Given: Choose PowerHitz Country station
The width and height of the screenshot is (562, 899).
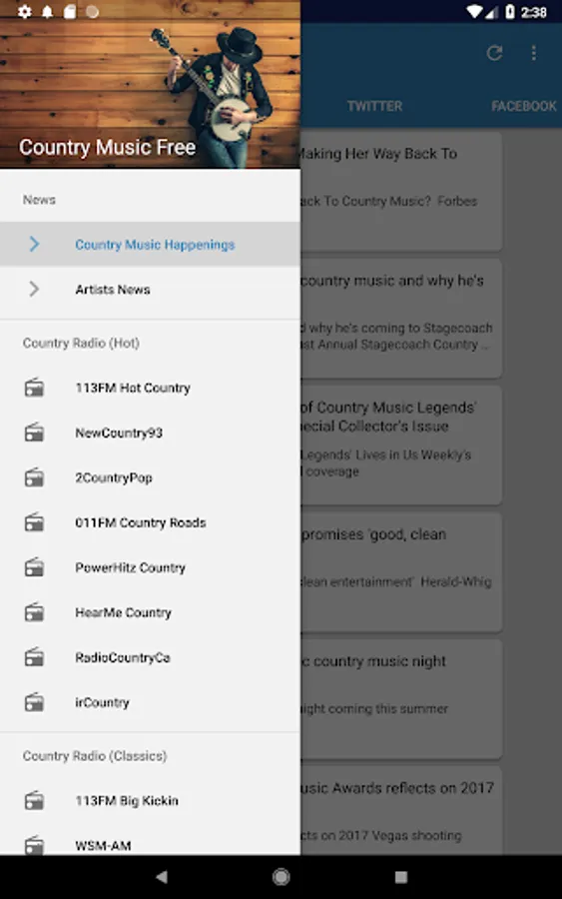Looking at the screenshot, I should pos(150,567).
